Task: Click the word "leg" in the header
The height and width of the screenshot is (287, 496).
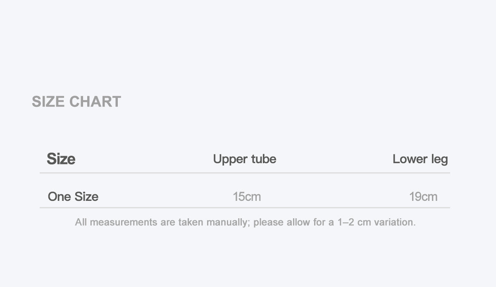Action: pos(439,160)
